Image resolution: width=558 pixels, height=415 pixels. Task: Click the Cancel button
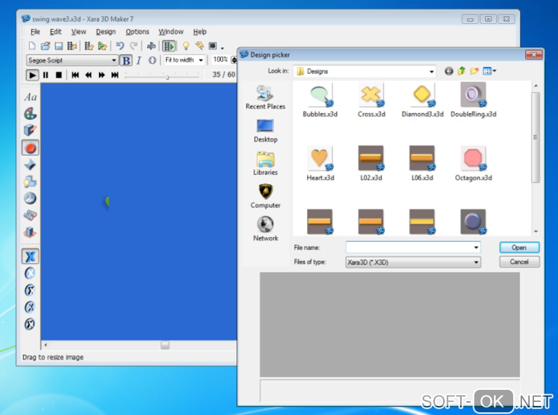(x=519, y=262)
